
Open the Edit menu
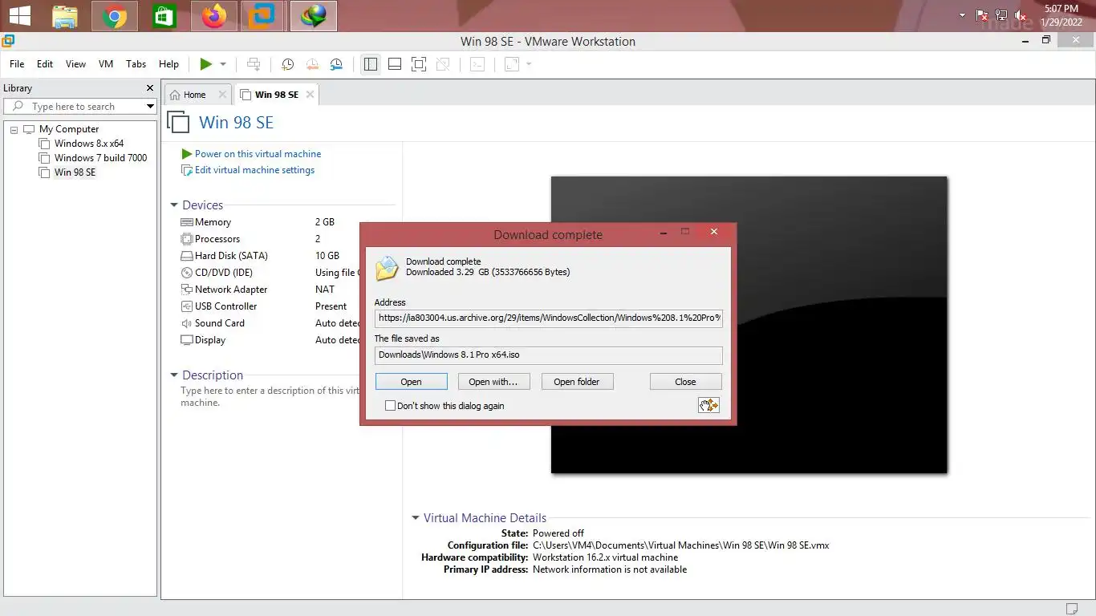tap(45, 64)
